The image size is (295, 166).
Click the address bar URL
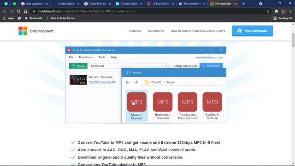(87, 11)
